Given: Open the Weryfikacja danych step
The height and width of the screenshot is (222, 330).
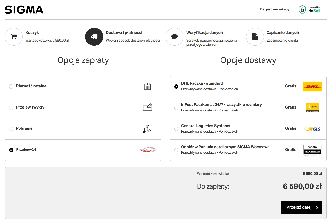Looking at the screenshot, I should click(x=204, y=33).
